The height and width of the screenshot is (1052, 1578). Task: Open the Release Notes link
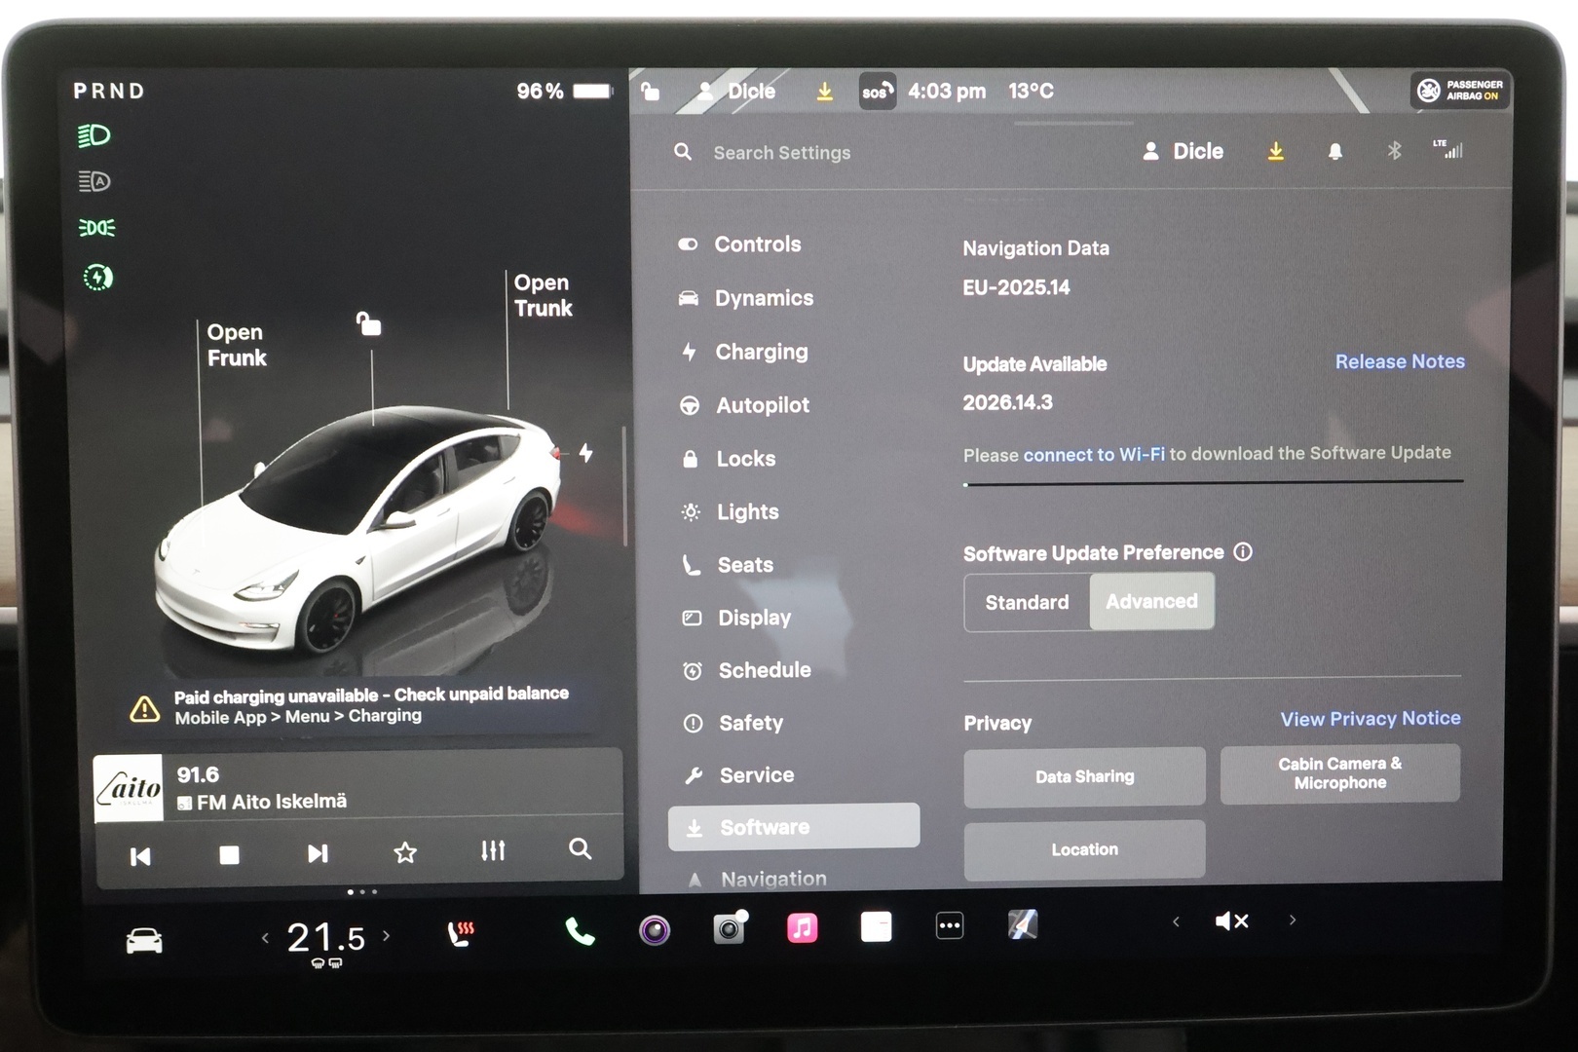pos(1400,361)
